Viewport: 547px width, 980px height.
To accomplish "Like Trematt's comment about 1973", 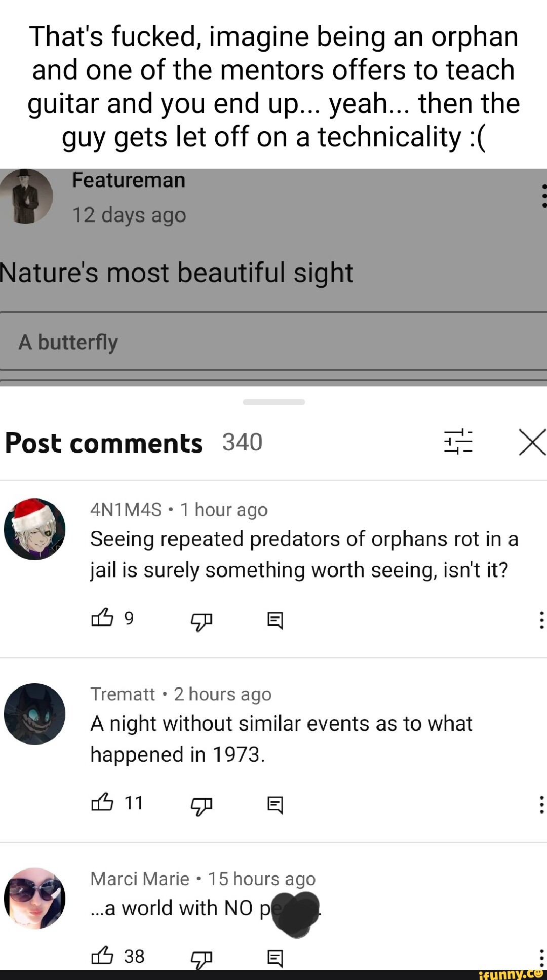I will tap(102, 802).
